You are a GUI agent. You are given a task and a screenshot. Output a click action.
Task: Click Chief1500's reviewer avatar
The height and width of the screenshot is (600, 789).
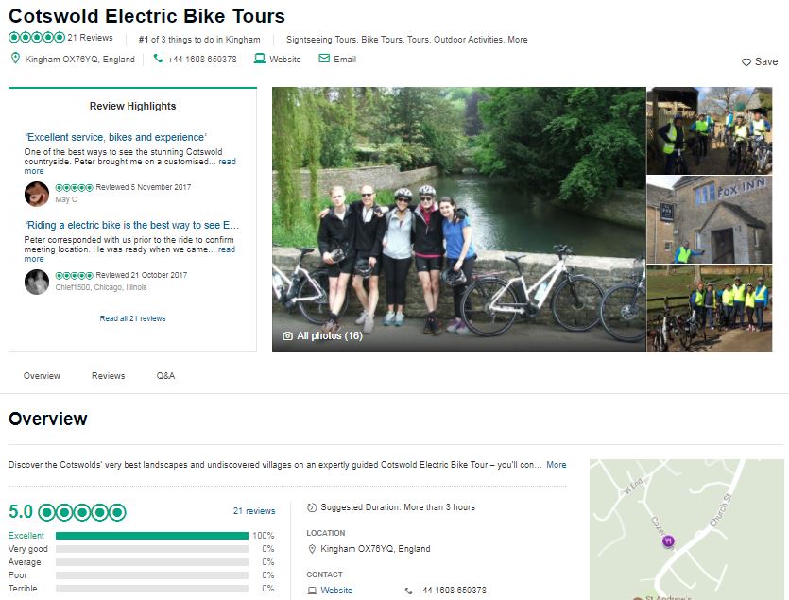(x=37, y=282)
